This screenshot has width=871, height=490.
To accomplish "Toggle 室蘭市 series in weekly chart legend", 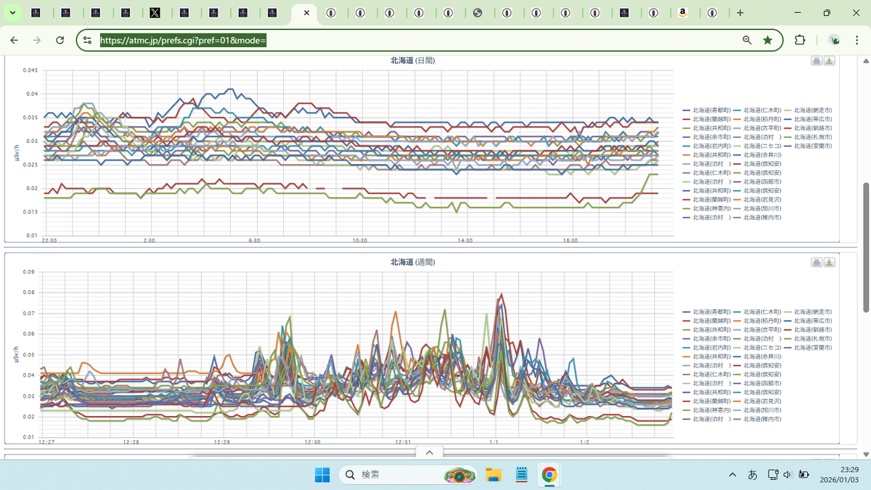I will point(808,347).
